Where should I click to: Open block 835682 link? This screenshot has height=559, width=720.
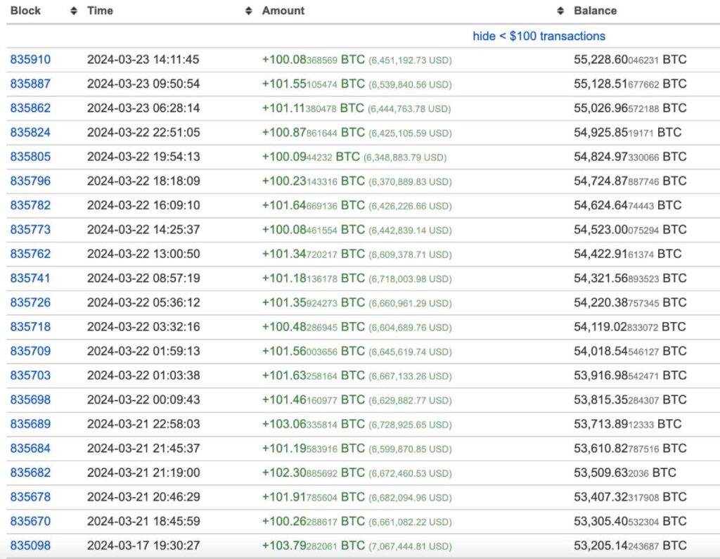click(x=30, y=473)
